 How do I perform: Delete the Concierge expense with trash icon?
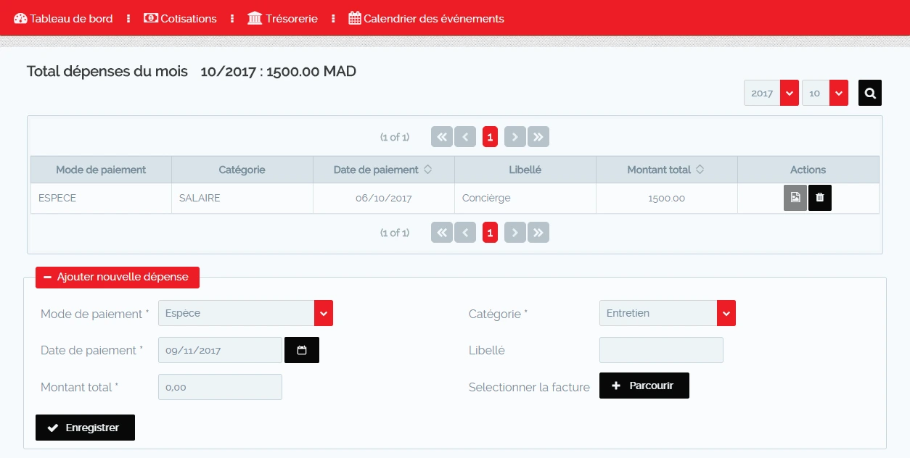820,198
